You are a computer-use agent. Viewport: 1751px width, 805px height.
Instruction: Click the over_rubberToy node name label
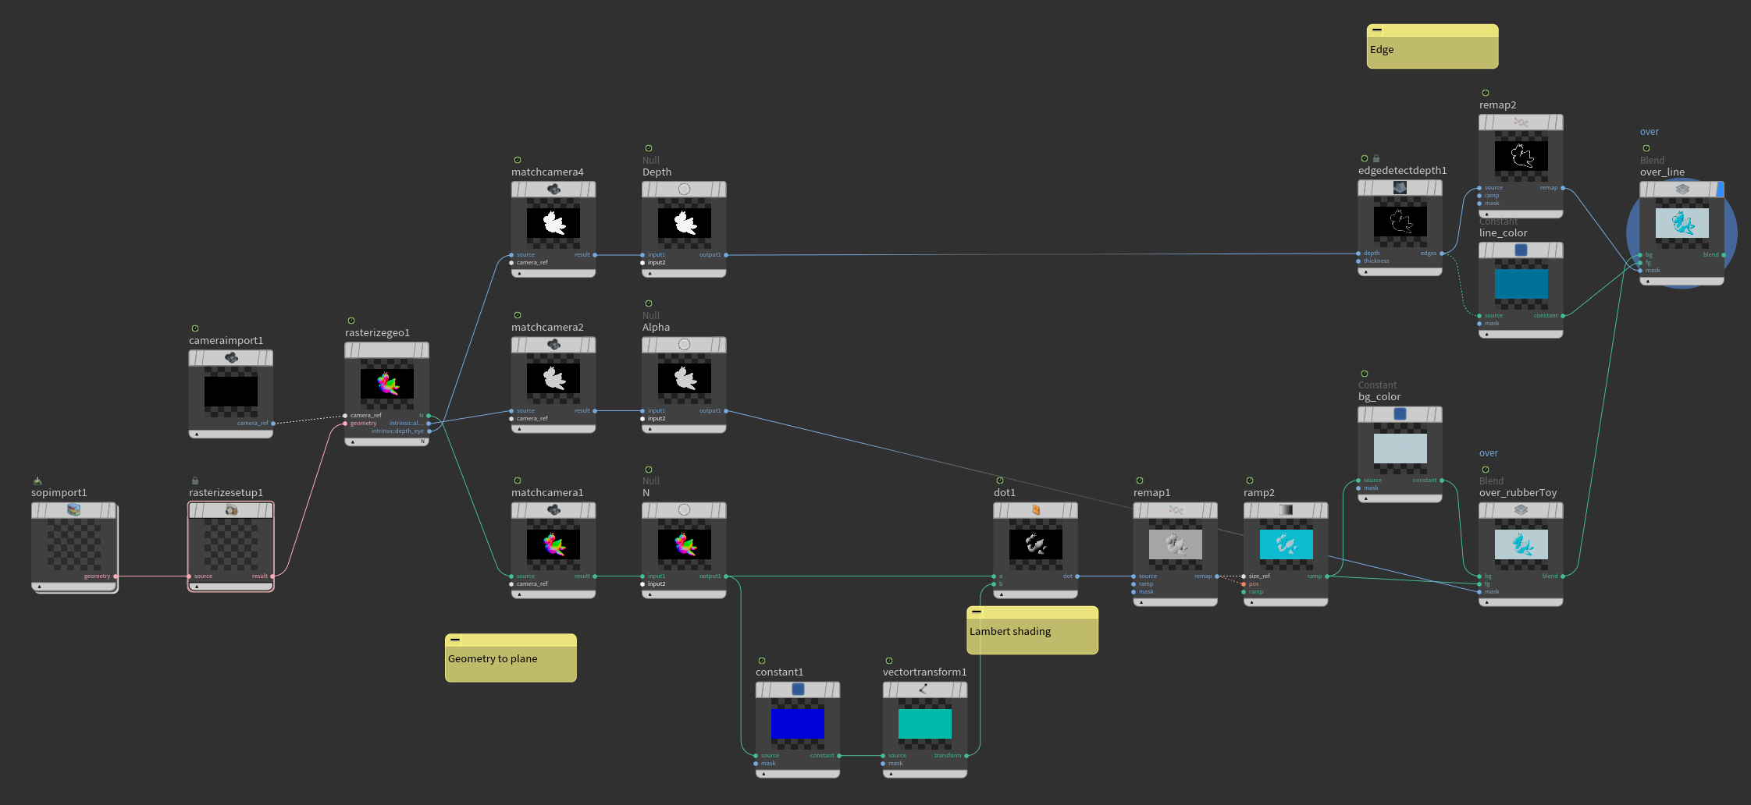tap(1517, 492)
